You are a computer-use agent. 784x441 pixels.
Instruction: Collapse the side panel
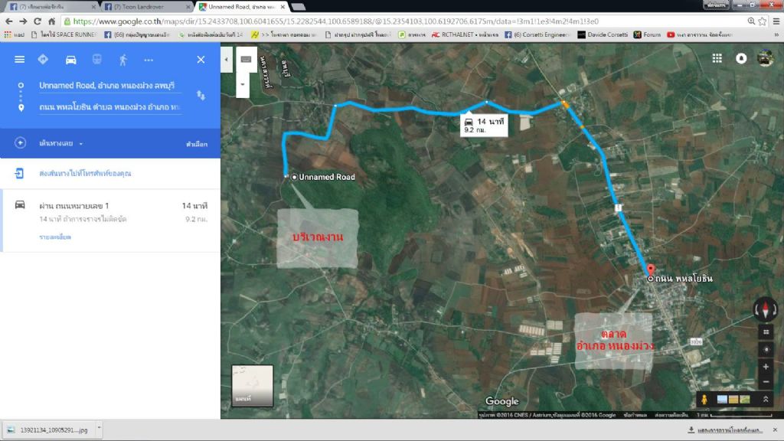coord(227,59)
